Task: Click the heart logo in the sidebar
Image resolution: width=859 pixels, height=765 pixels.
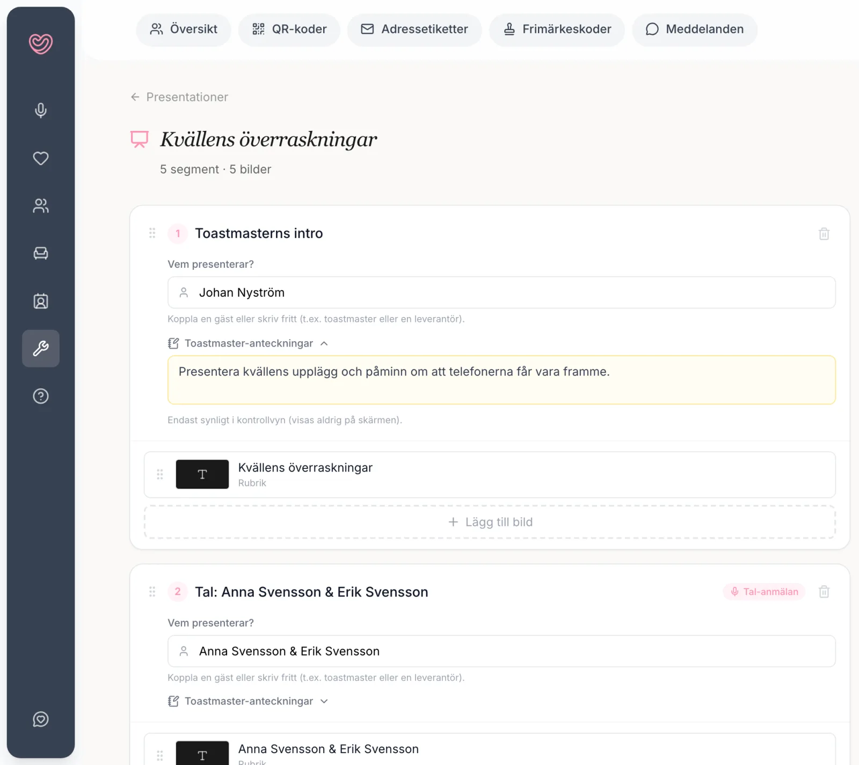Action: 41,43
